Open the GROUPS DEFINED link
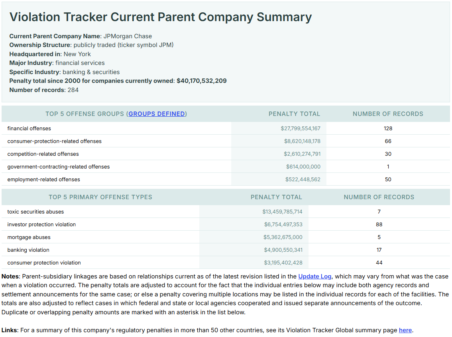The height and width of the screenshot is (337, 452). [x=157, y=114]
